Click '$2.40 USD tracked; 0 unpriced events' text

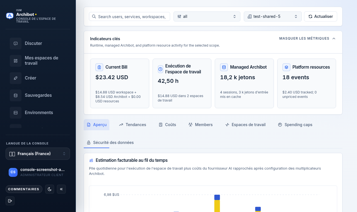300,95
